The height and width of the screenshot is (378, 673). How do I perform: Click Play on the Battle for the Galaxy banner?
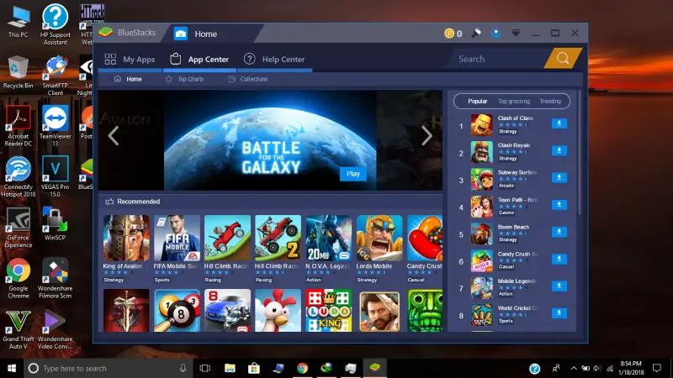click(x=353, y=174)
